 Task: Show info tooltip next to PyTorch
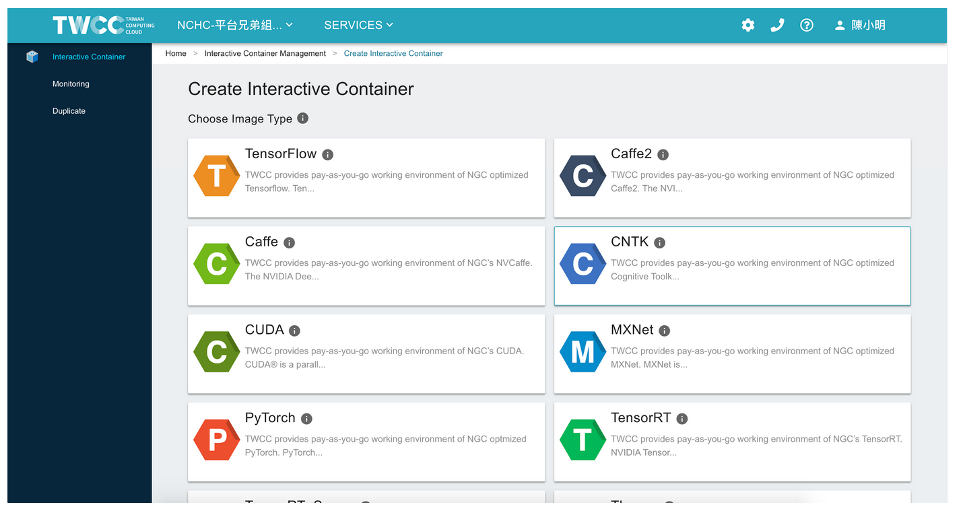pyautogui.click(x=306, y=419)
